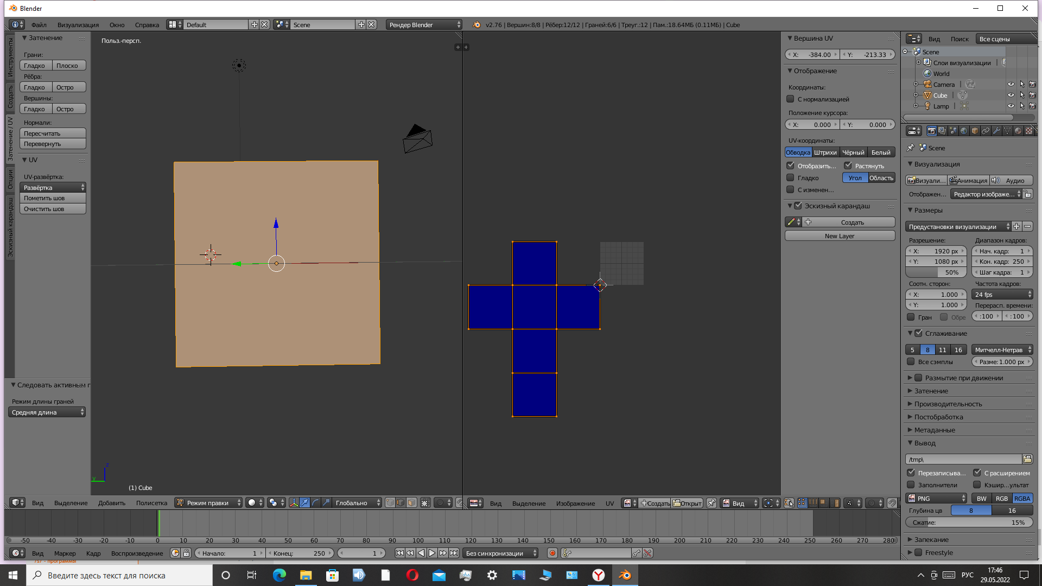Toggle the 'Сглаживание' anti-aliasing checkbox
The image size is (1042, 586).
click(918, 333)
